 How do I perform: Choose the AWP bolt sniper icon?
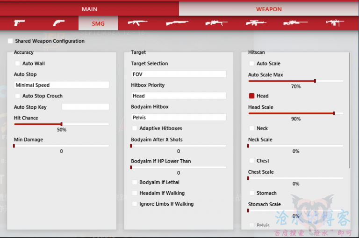(295, 23)
